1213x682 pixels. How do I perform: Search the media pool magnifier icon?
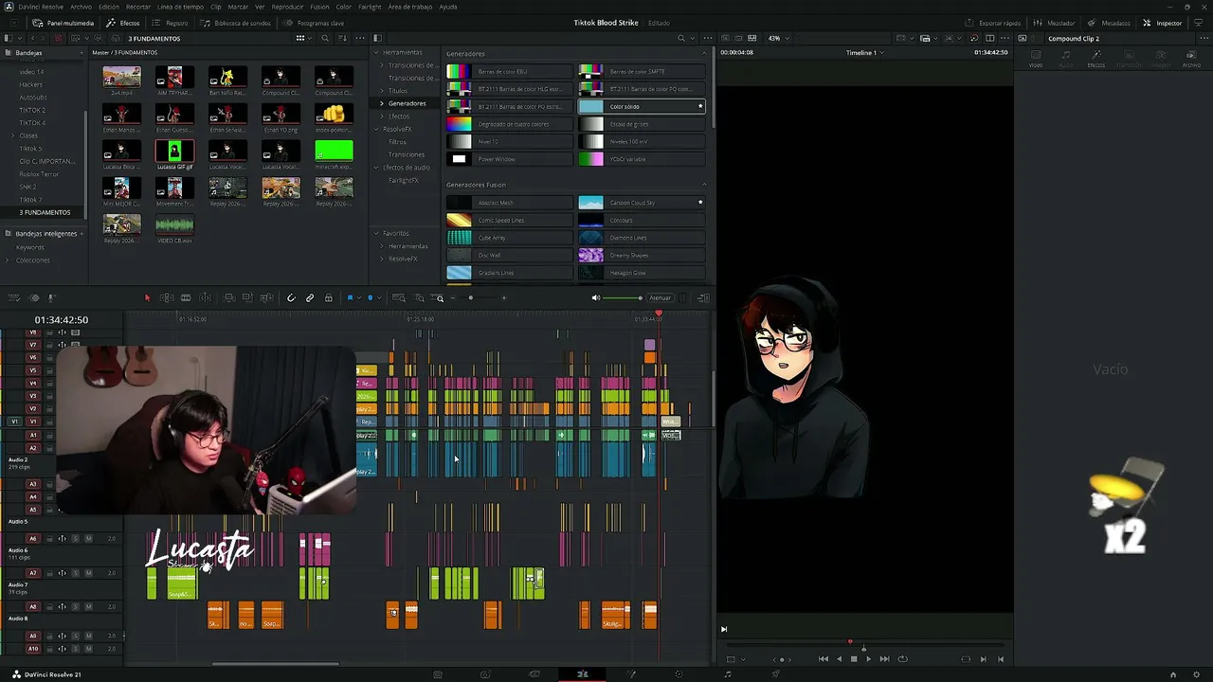[325, 38]
